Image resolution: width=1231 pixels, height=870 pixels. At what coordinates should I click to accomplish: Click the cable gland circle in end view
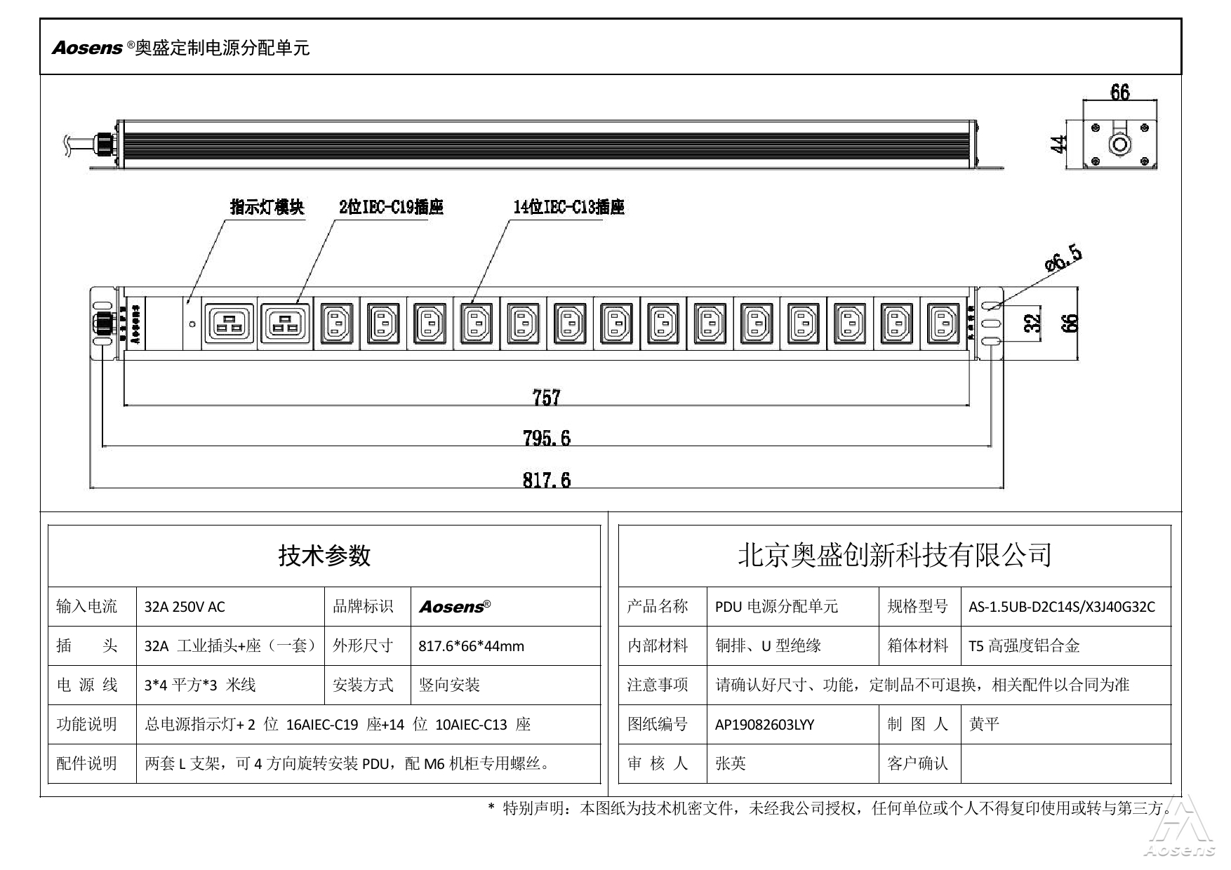click(1119, 146)
